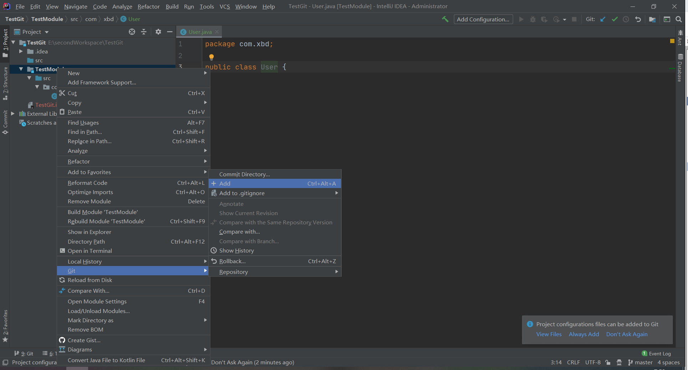Click Don't Ask Again link in notification
Image resolution: width=688 pixels, height=370 pixels.
click(627, 334)
